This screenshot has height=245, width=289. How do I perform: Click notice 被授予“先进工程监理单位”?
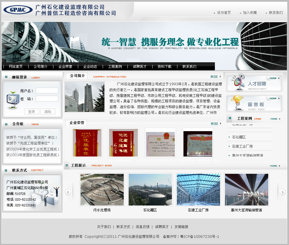[30, 143]
